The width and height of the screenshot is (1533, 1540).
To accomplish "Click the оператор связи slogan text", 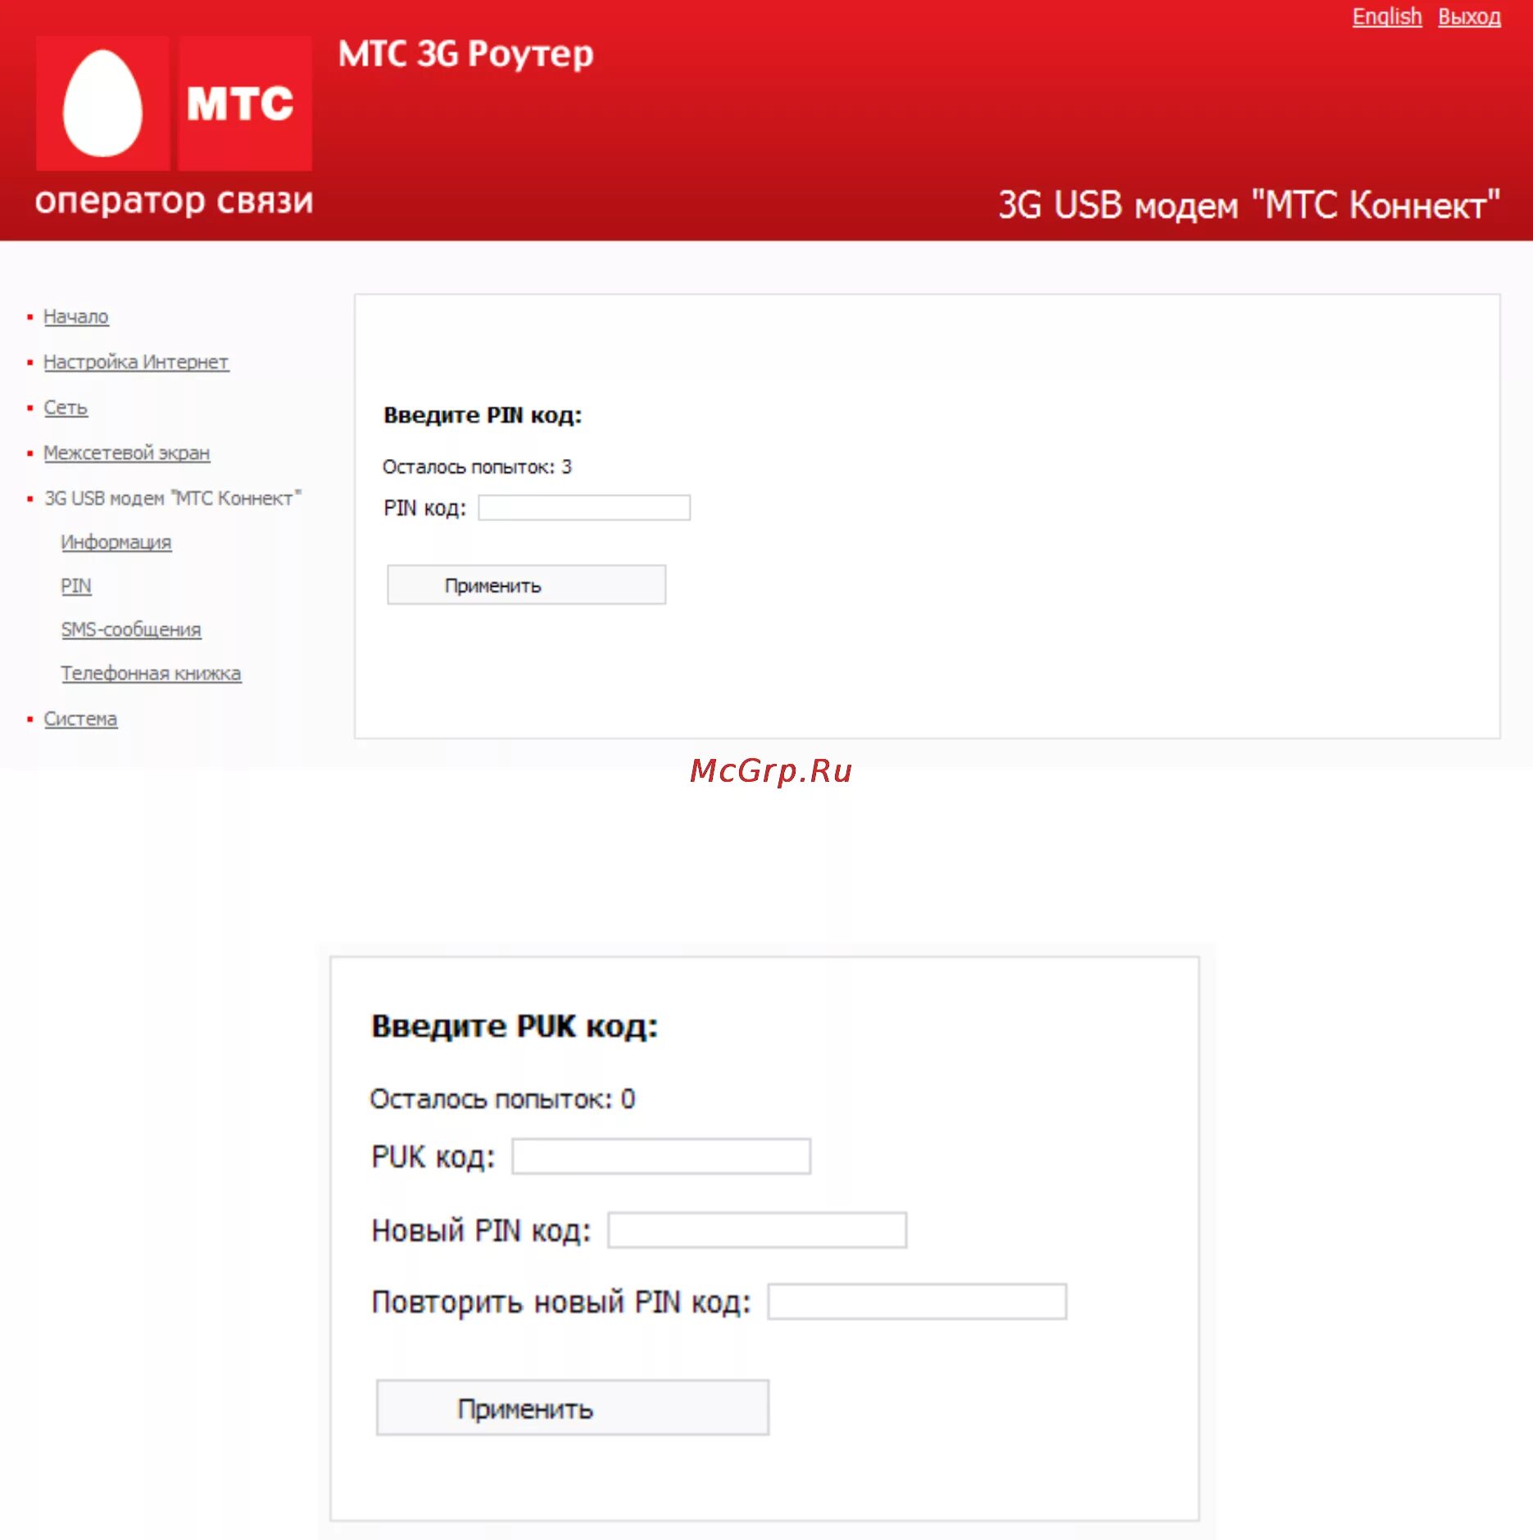I will coord(174,201).
